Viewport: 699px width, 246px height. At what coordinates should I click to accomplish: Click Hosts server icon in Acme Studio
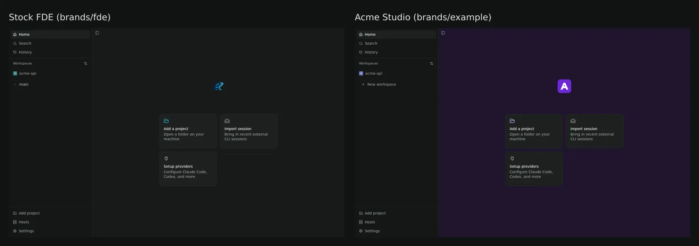361,222
